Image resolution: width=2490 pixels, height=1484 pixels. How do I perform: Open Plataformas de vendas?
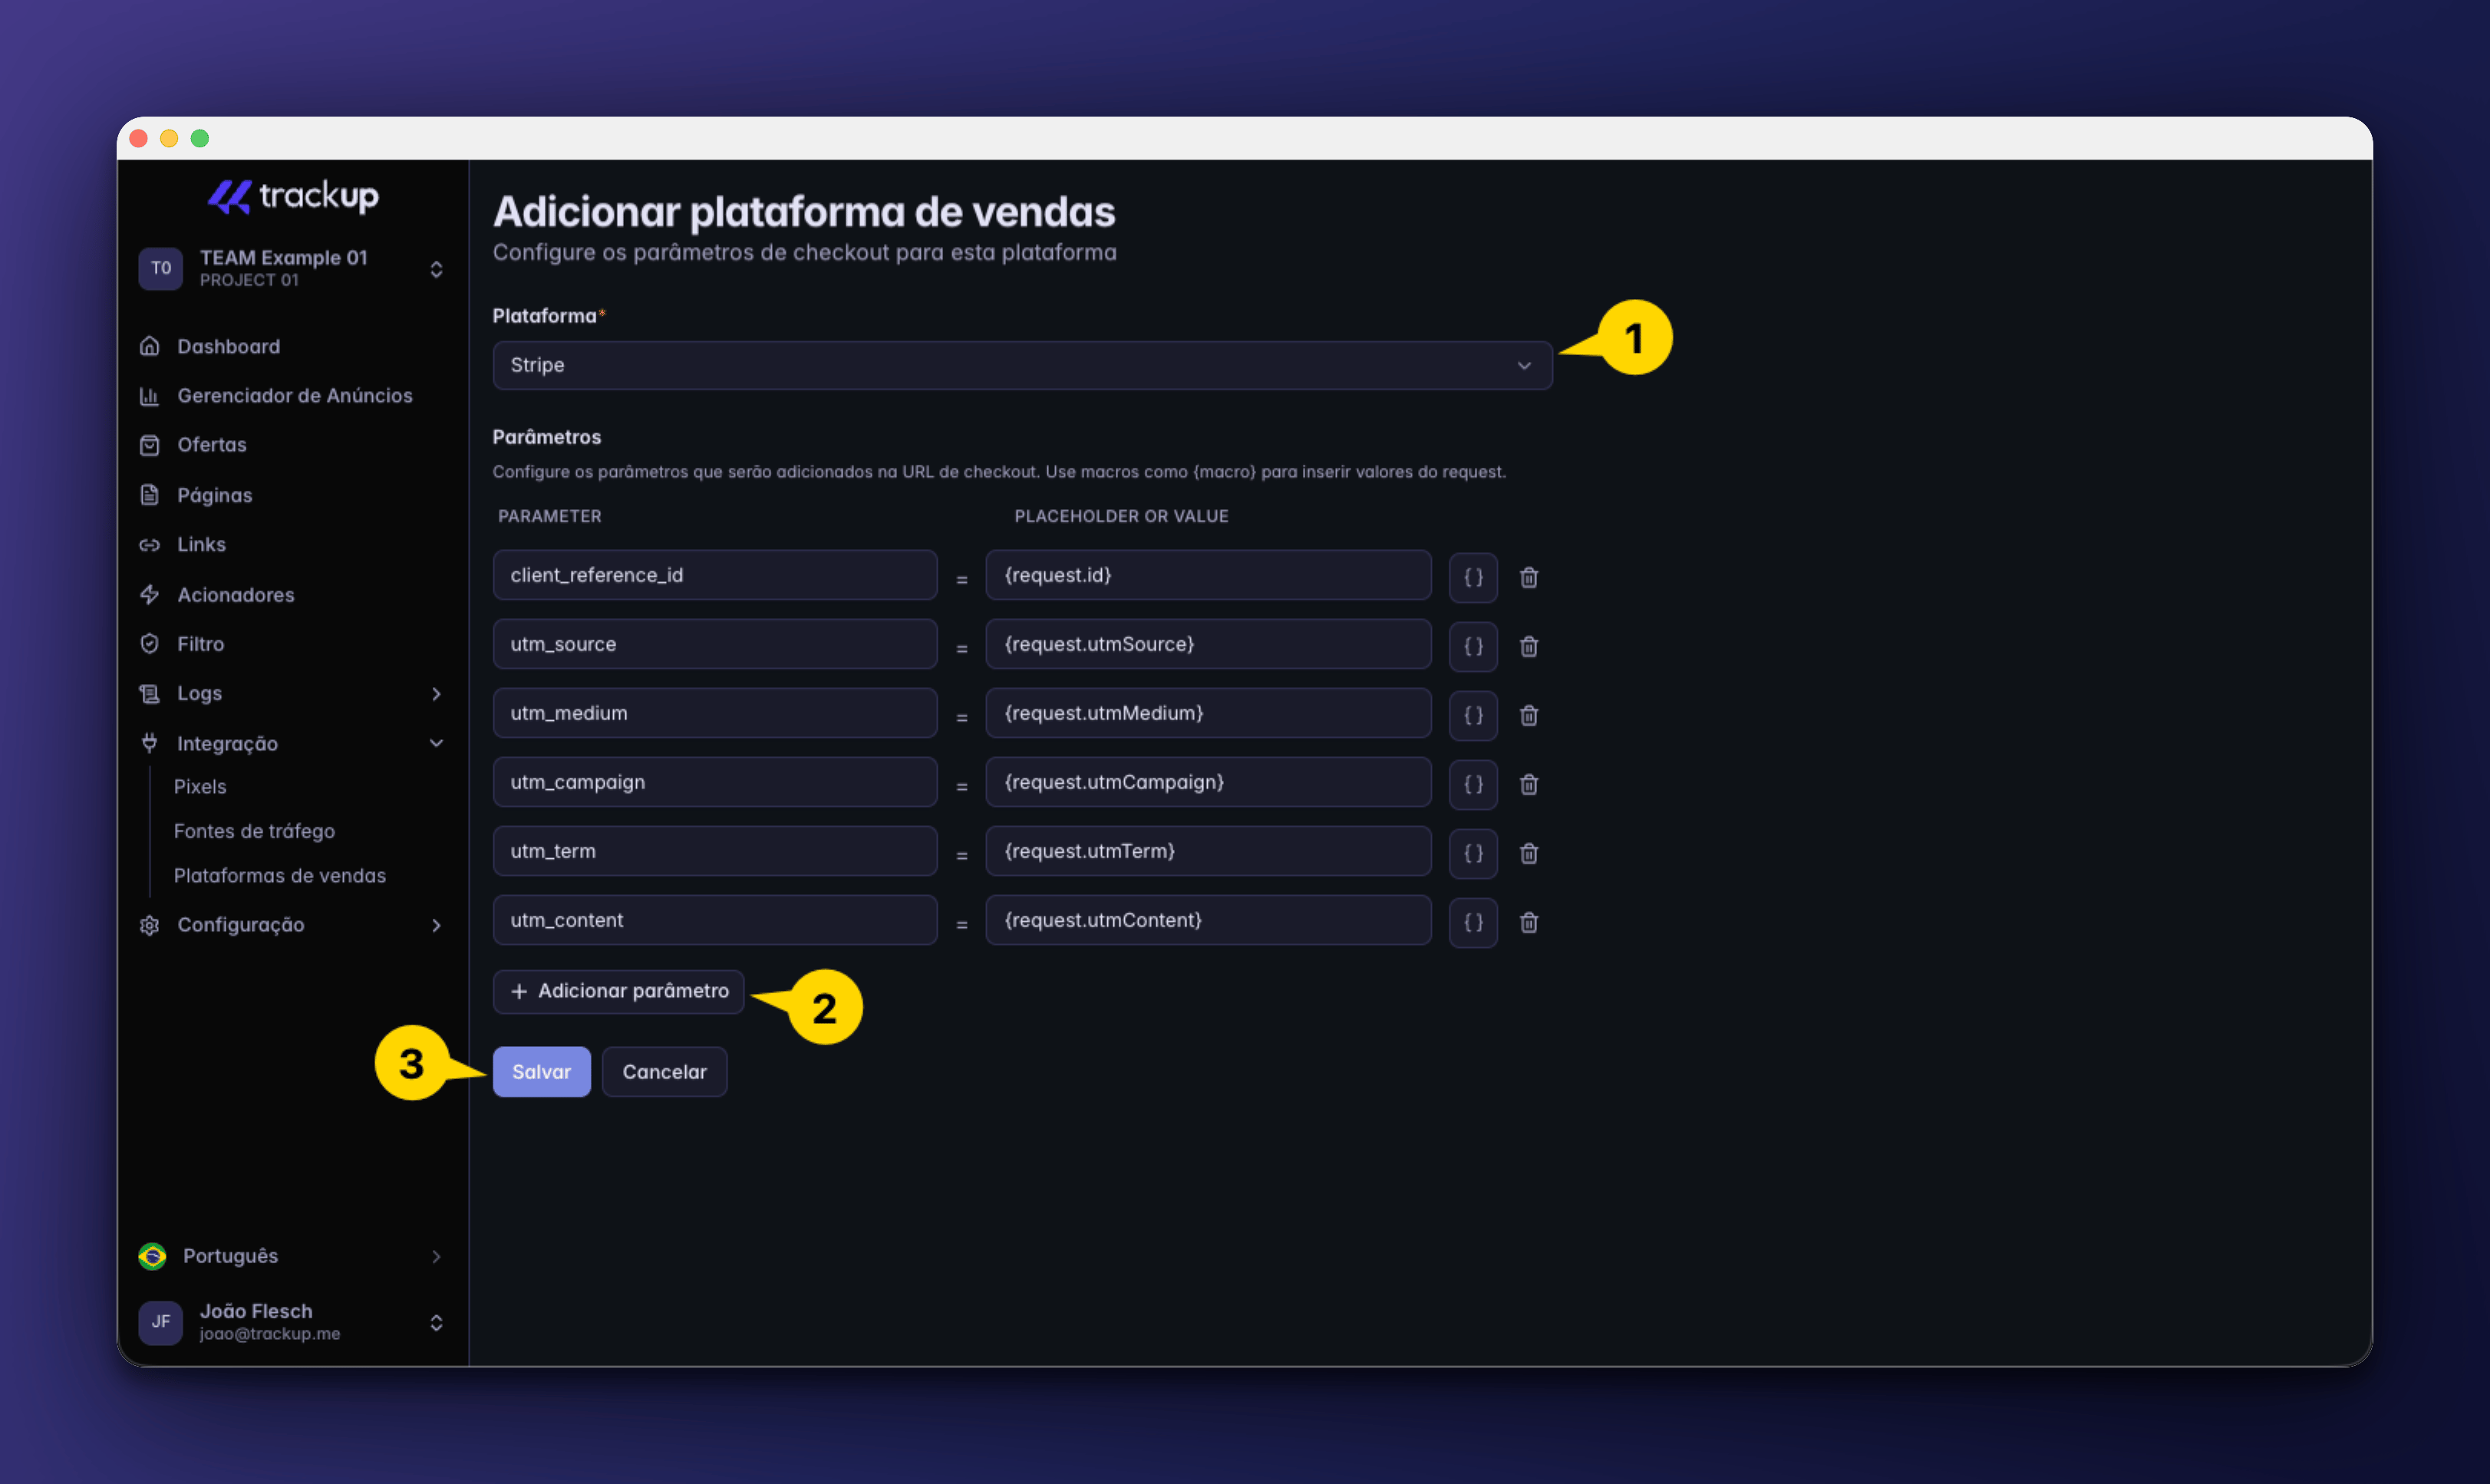tap(280, 876)
